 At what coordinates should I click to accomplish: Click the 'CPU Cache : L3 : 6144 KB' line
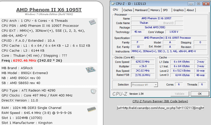(x=23, y=50)
